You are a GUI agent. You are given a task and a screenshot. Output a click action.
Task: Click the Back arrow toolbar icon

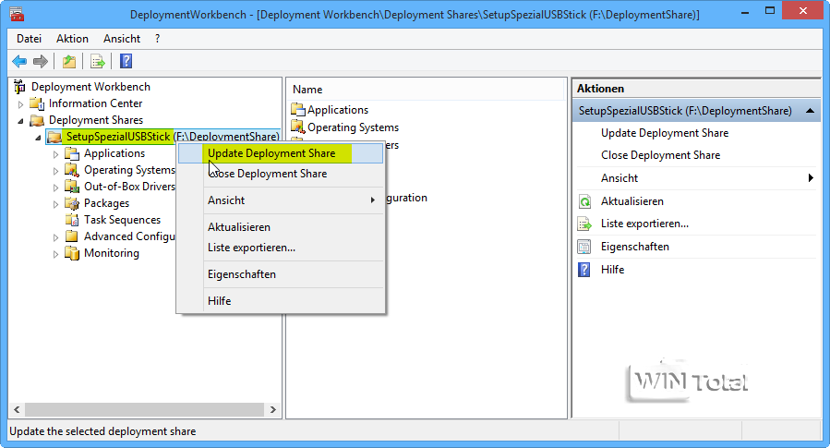click(x=19, y=62)
